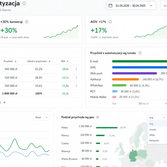Click the AOV +17% sparkline chart
The width and height of the screenshot is (167, 167).
coord(151,32)
